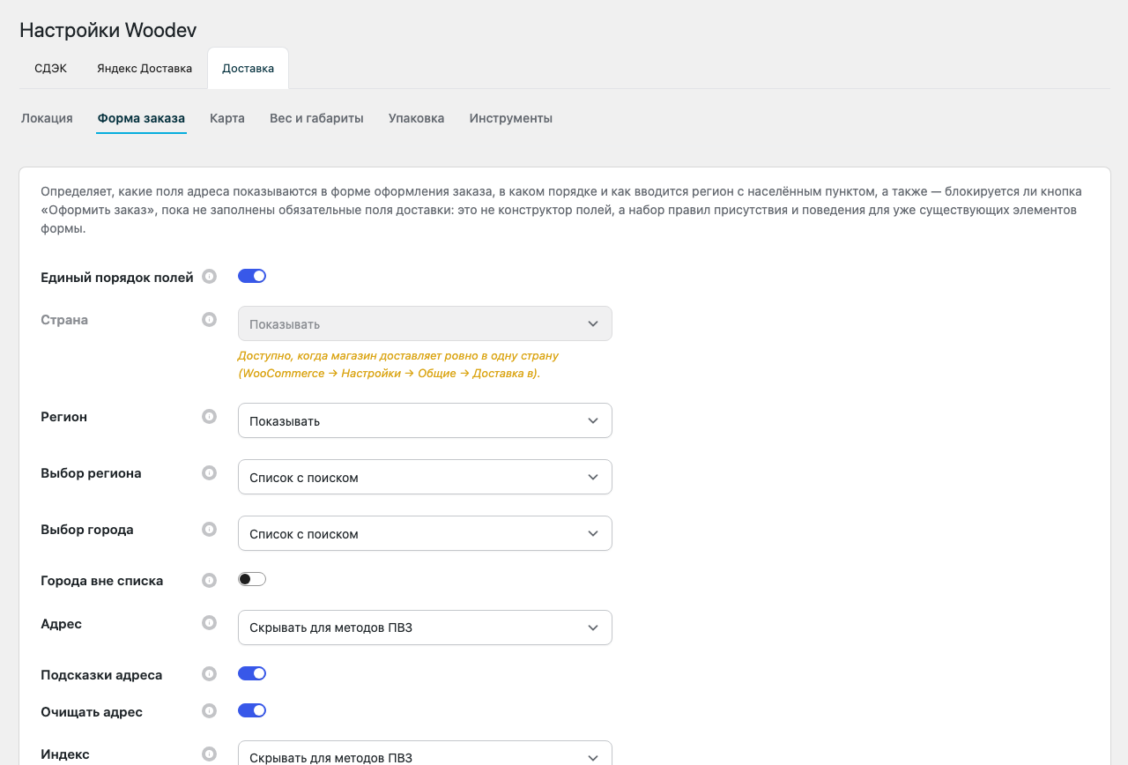This screenshot has width=1128, height=765.
Task: Click info icon for Выбор региона
Action: (209, 473)
